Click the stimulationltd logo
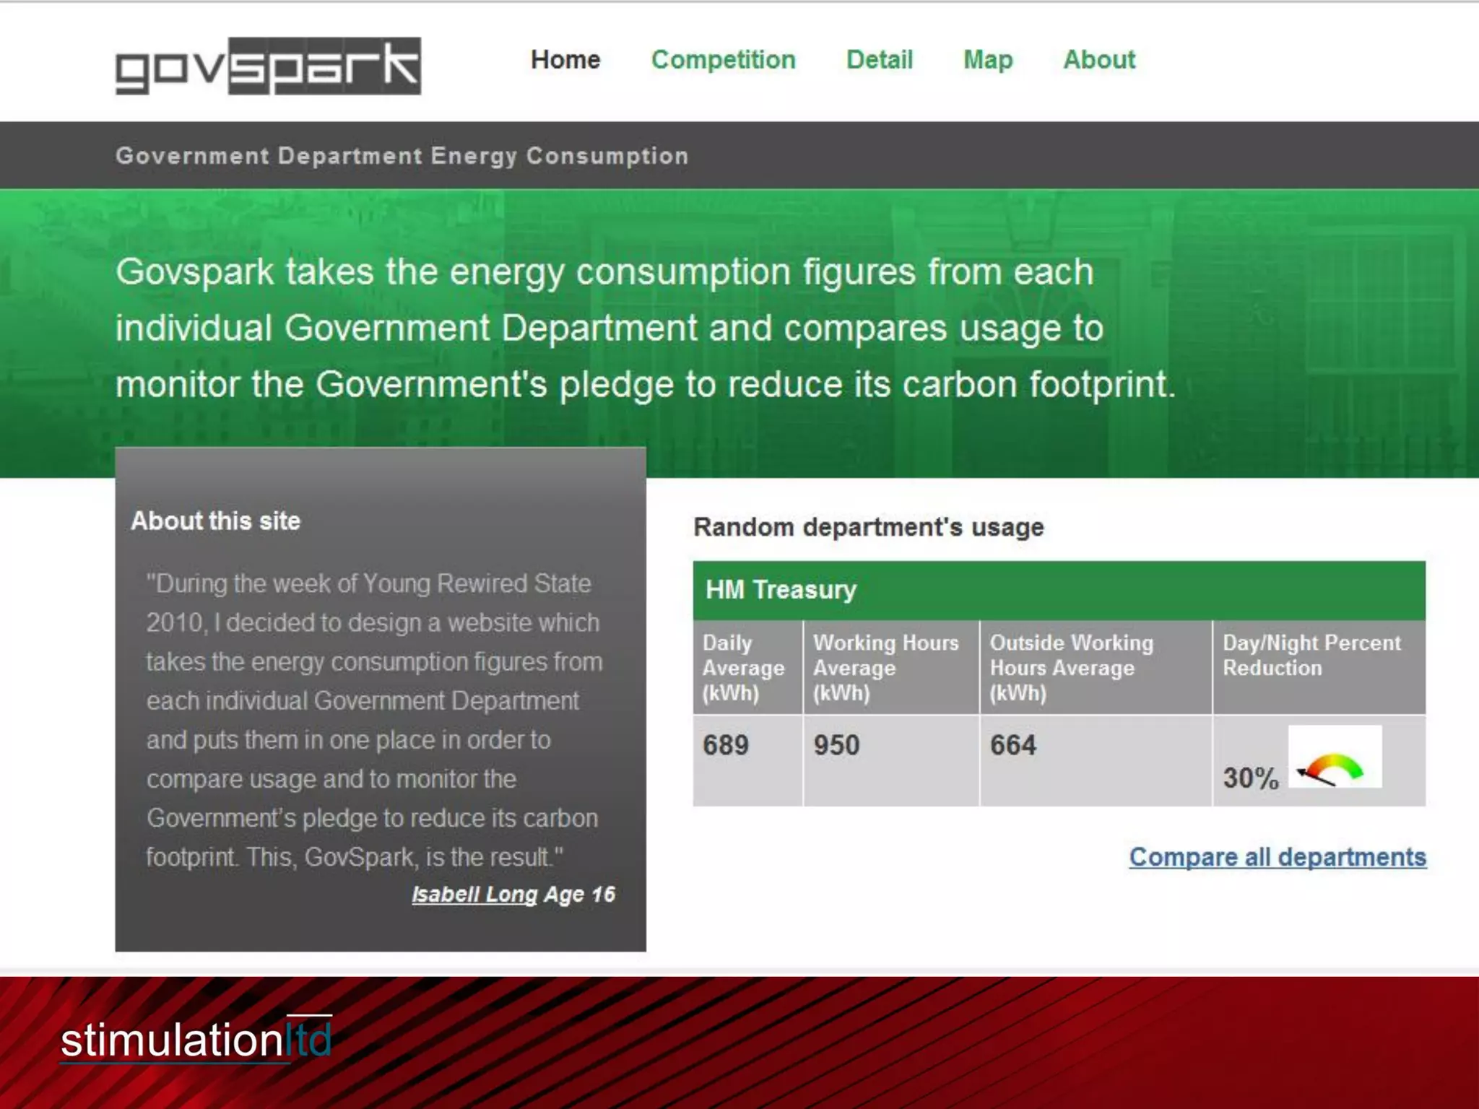This screenshot has height=1109, width=1479. tap(196, 1040)
